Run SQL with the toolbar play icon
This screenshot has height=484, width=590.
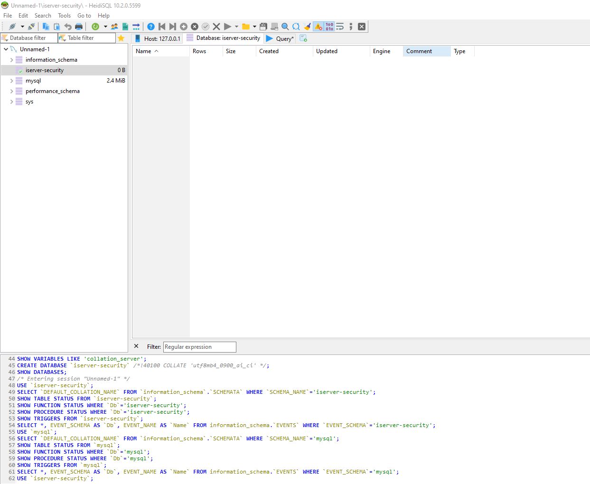tap(227, 27)
